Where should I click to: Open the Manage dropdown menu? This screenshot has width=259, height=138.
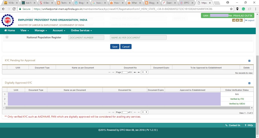tap(41, 30)
